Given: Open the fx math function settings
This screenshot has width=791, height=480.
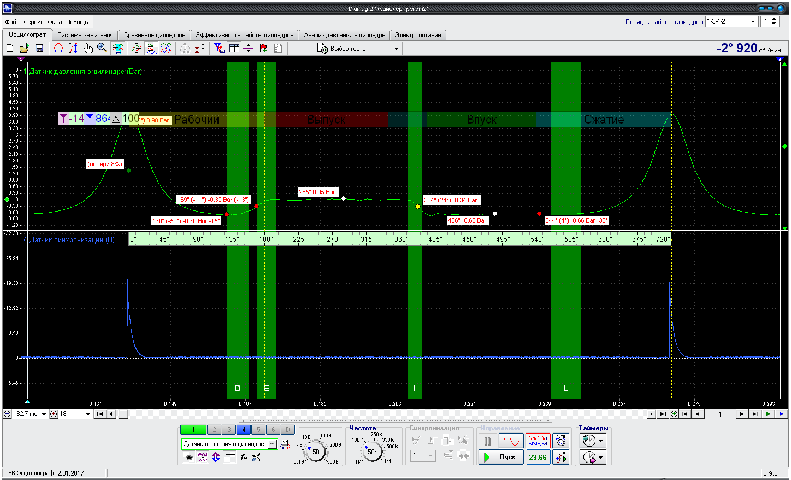Looking at the screenshot, I should pos(244,457).
